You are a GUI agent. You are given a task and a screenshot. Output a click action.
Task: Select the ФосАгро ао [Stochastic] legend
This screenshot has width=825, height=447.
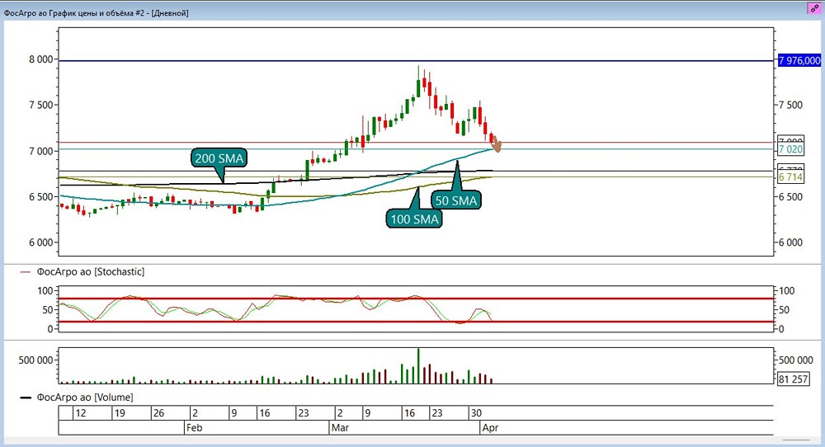(82, 272)
